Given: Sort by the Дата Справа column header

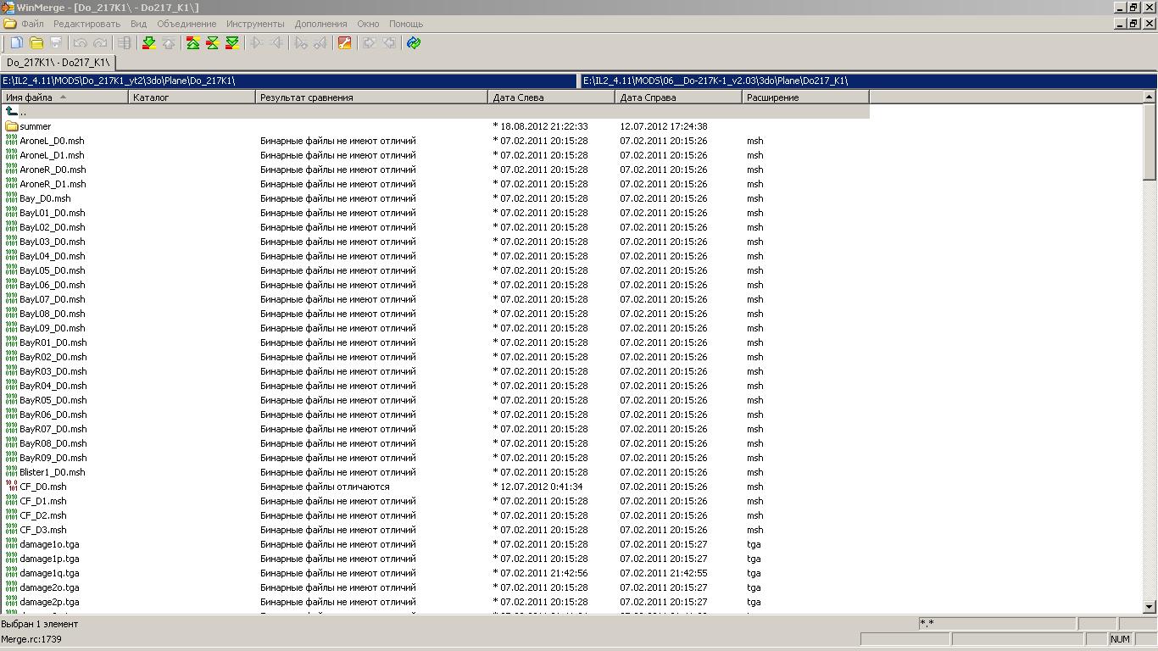Looking at the screenshot, I should 678,97.
